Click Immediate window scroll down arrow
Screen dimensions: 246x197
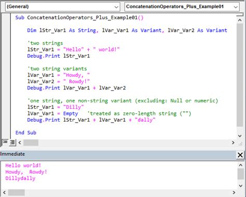coord(241,186)
